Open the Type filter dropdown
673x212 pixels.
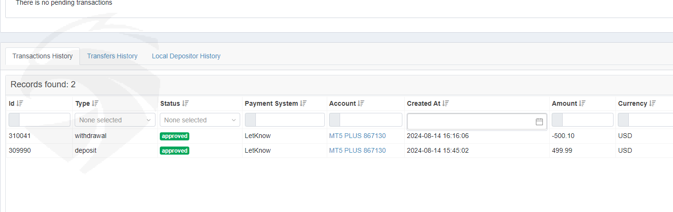115,120
